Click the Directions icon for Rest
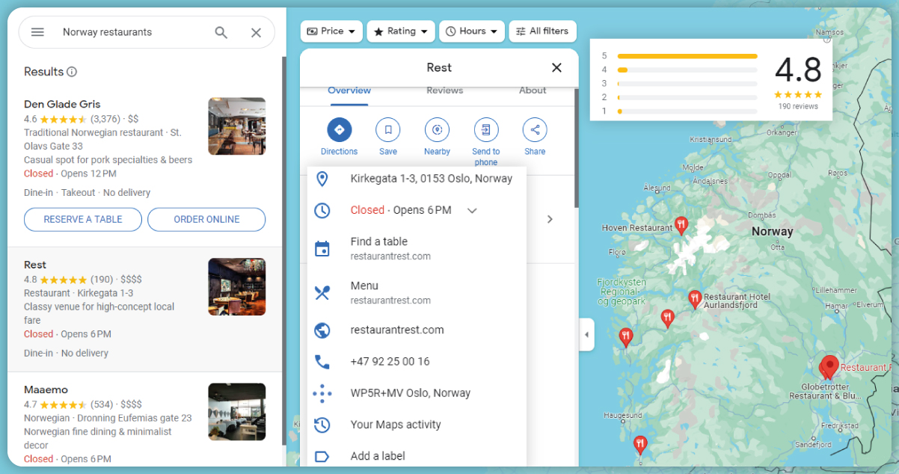Viewport: 899px width, 474px height. (340, 129)
